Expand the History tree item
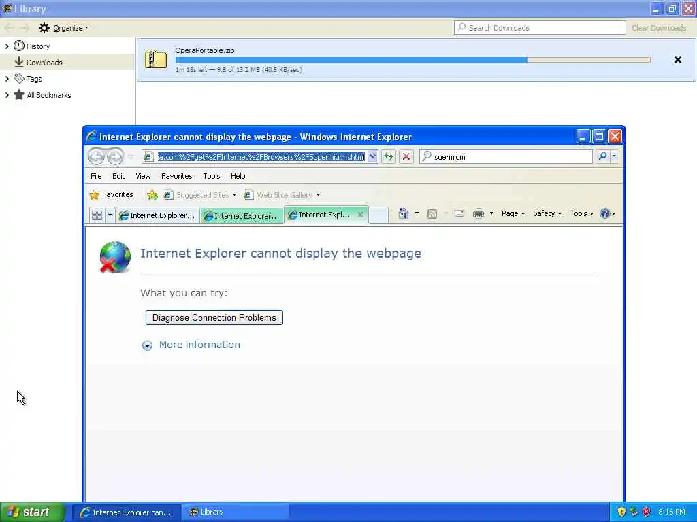The width and height of the screenshot is (697, 522). [7, 46]
